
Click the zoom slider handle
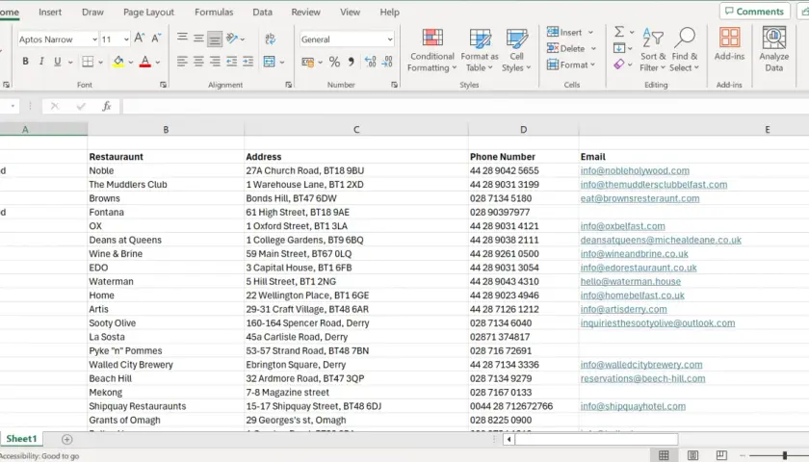tap(785, 455)
